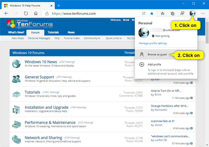Open the profile avatar in the toolbar
The width and height of the screenshot is (209, 147).
pyautogui.click(x=192, y=13)
